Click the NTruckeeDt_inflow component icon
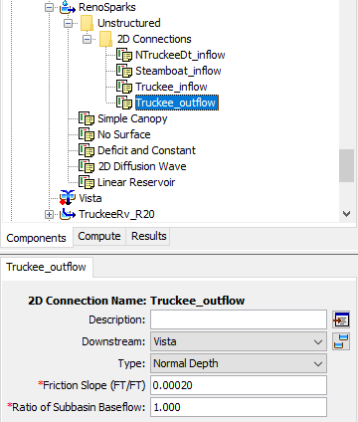Screen dimensions: 358x422 (x=124, y=55)
